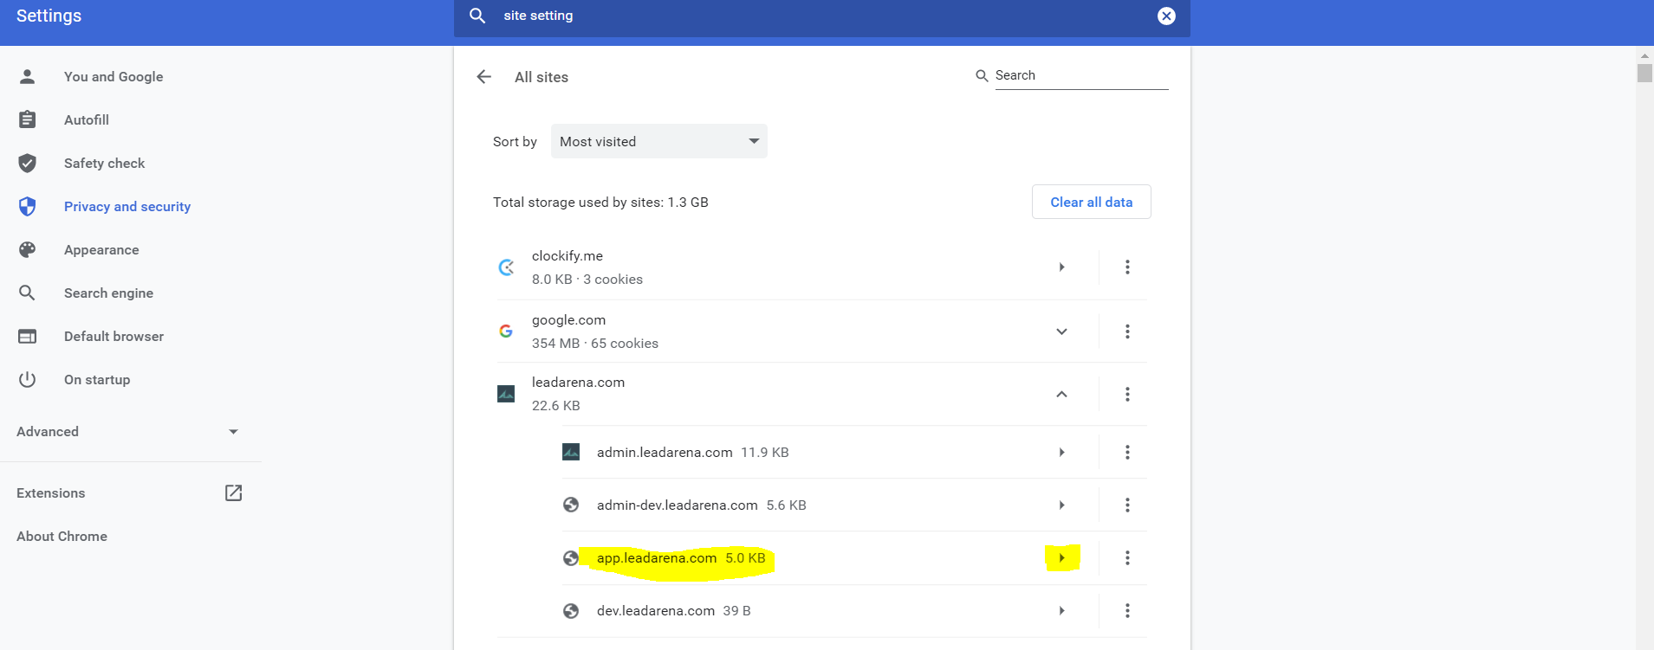
Task: Open the Appearance settings section
Action: (x=101, y=249)
